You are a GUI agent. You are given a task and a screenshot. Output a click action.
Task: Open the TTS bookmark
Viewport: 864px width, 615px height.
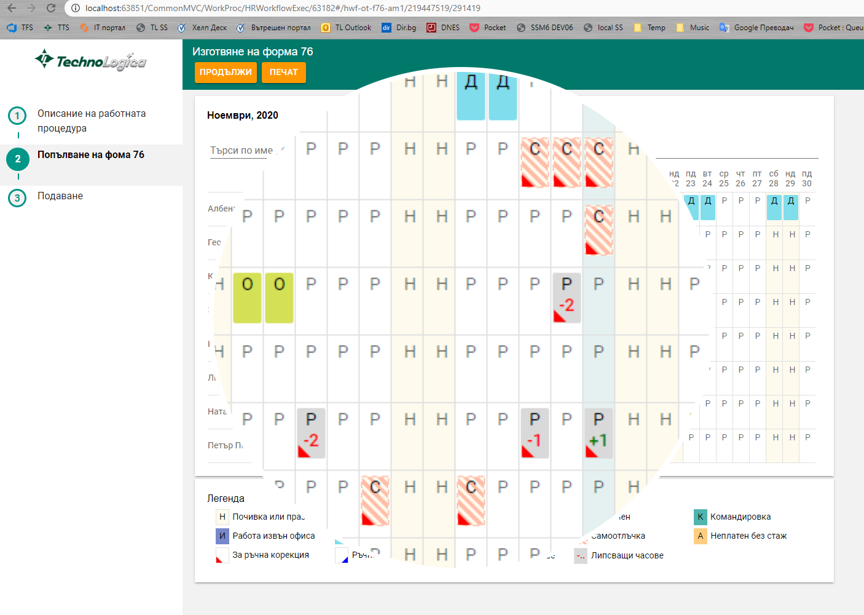(x=57, y=28)
